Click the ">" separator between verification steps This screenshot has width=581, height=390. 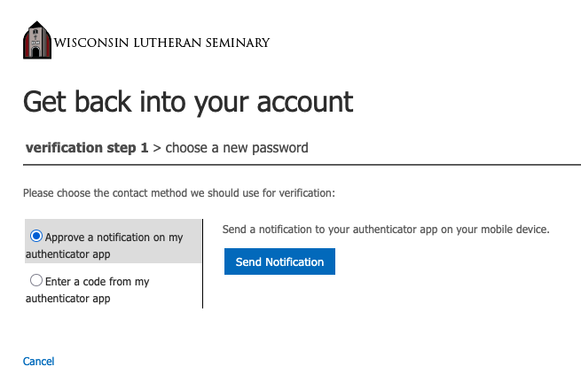coord(157,148)
